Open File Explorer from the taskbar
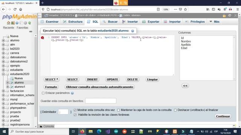This screenshot has width=241, height=135. [x=90, y=132]
